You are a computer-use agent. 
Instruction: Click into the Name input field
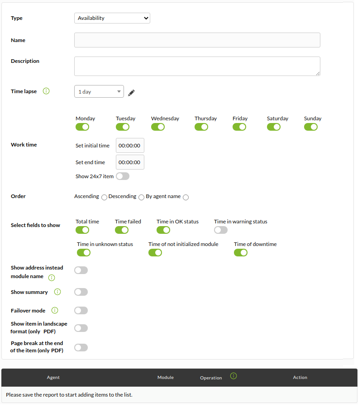197,40
